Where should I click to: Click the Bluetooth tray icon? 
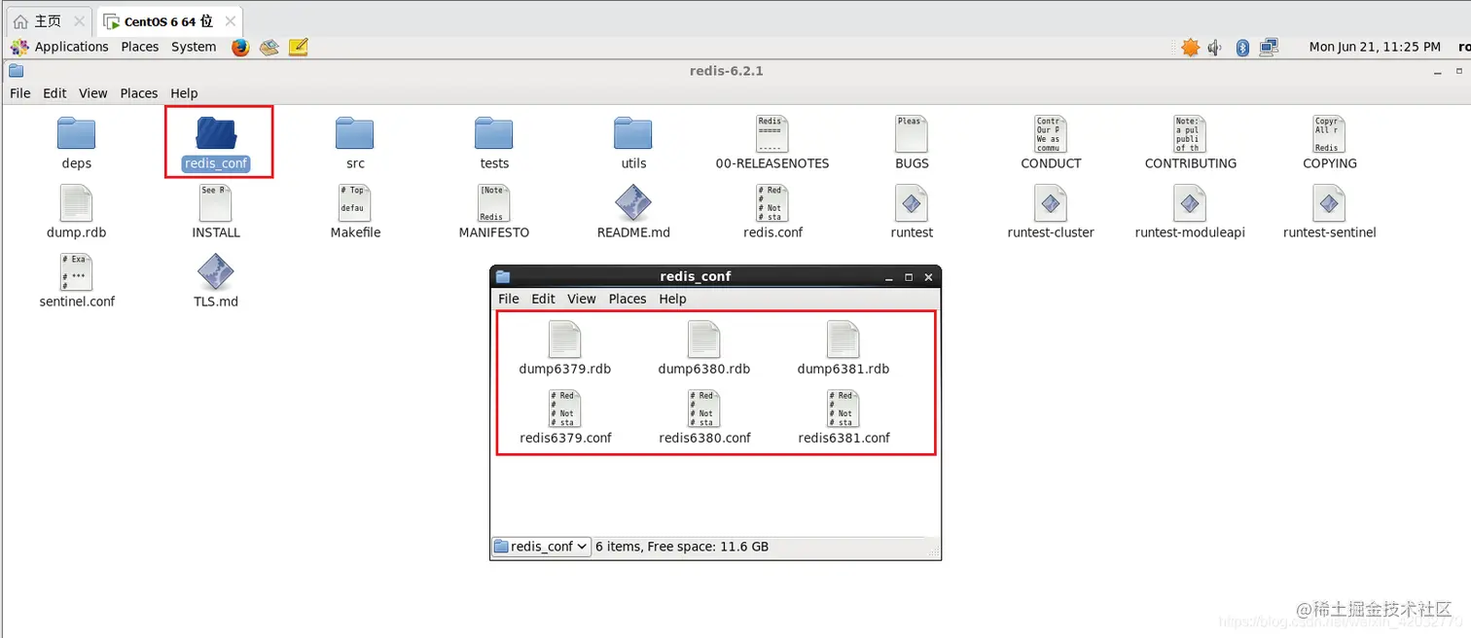click(1242, 47)
